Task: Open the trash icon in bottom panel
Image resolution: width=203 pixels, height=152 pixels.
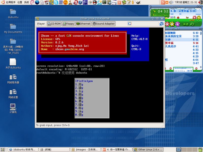Action: pyautogui.click(x=200, y=149)
